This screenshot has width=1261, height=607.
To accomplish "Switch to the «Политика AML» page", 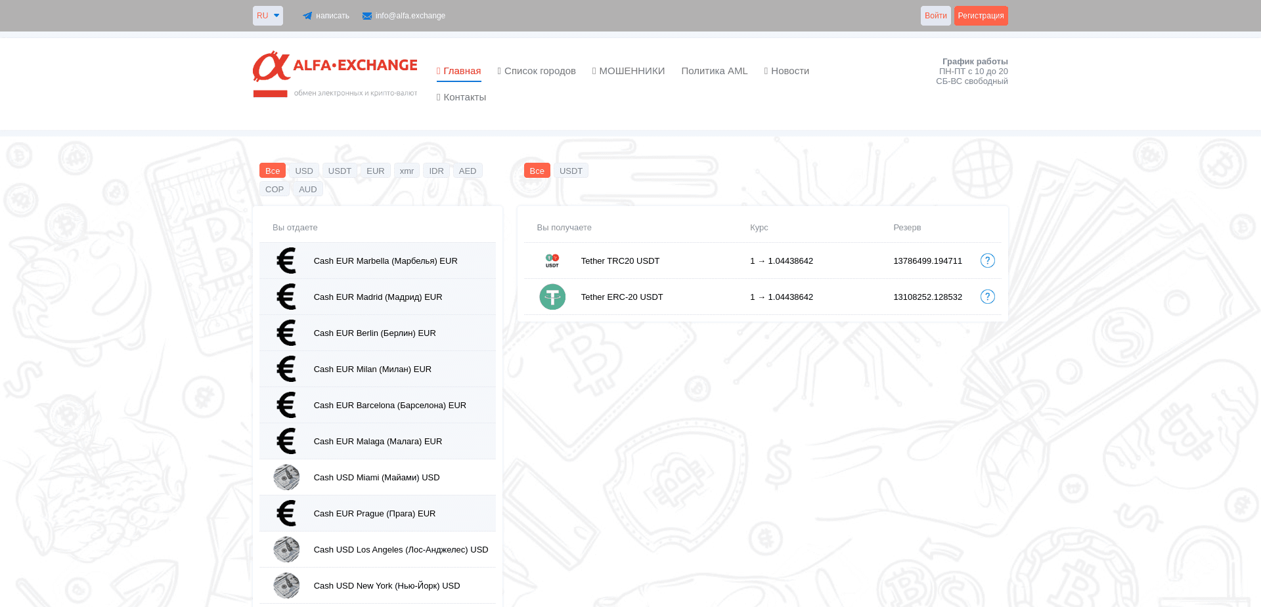I will tap(715, 71).
